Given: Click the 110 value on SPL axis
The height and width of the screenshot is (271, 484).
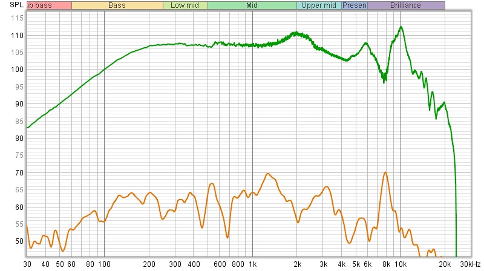Looking at the screenshot, I should (x=17, y=36).
